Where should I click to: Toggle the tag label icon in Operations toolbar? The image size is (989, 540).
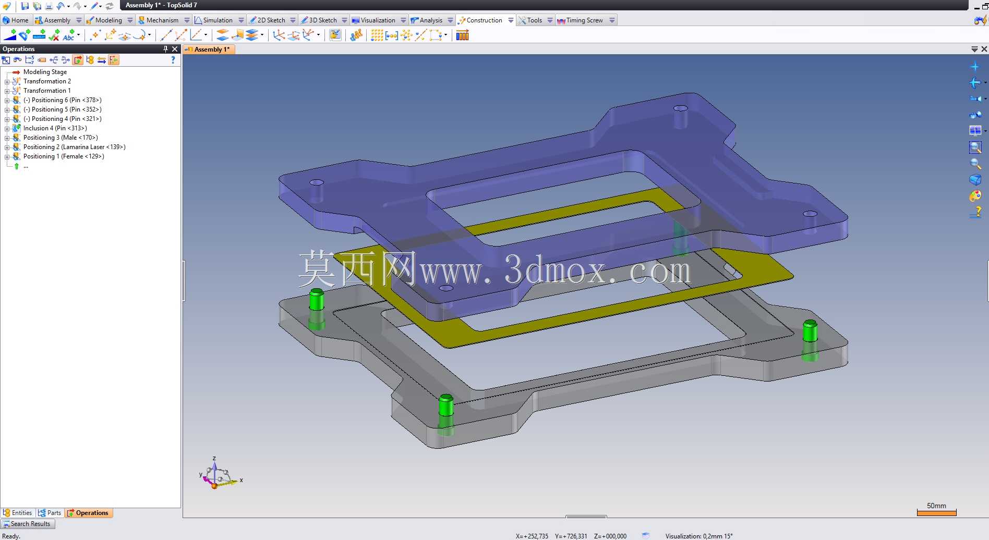point(42,60)
